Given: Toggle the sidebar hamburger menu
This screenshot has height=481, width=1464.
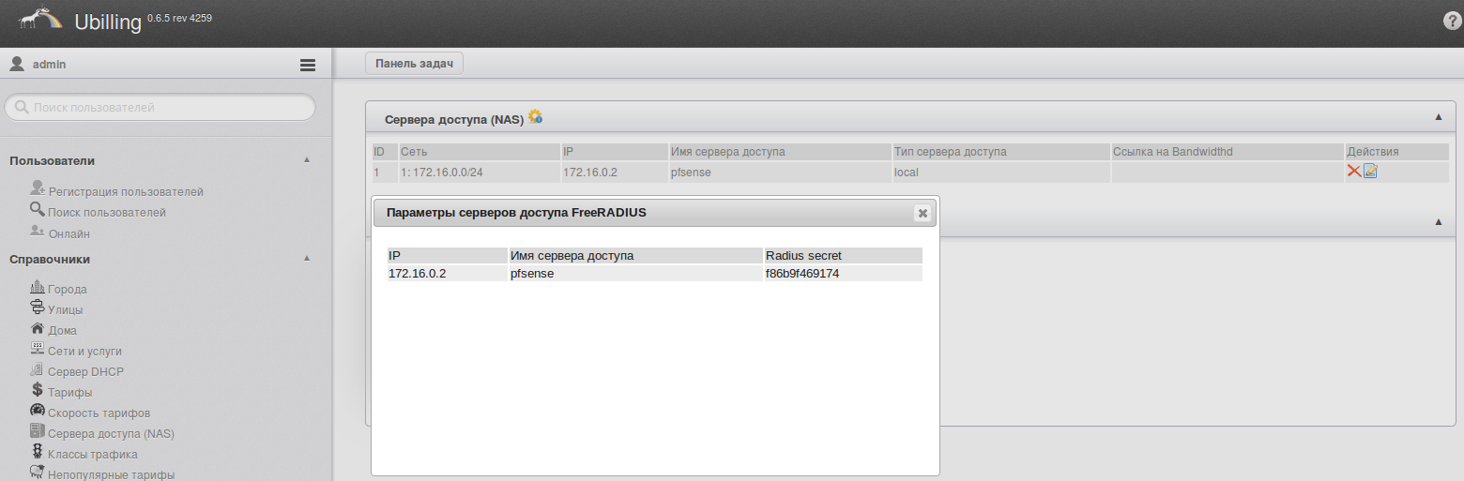Looking at the screenshot, I should (307, 65).
